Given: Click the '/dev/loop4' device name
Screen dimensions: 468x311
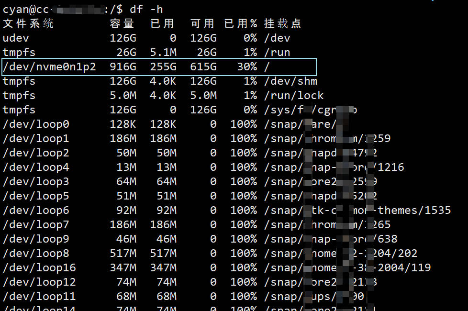Looking at the screenshot, I should coord(36,167).
